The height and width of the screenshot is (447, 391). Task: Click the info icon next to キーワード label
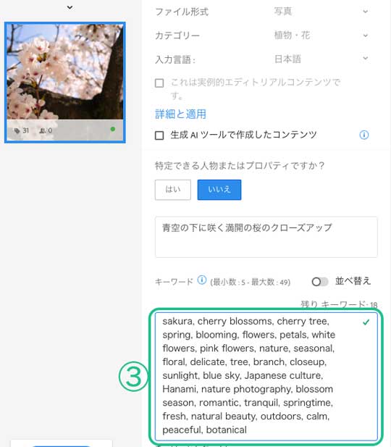(x=202, y=280)
